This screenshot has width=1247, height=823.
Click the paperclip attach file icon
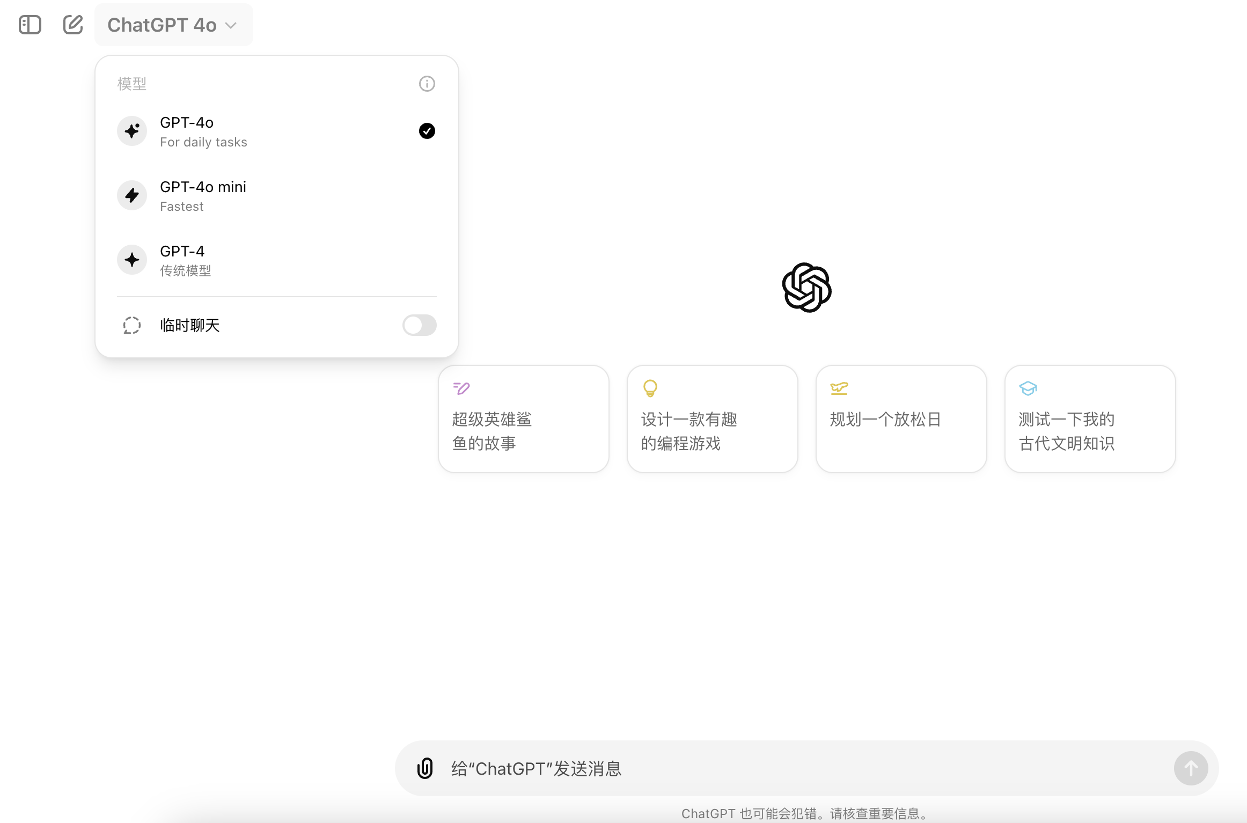(425, 768)
